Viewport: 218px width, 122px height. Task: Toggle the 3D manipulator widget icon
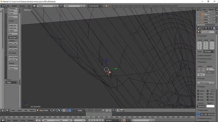tap(67, 110)
